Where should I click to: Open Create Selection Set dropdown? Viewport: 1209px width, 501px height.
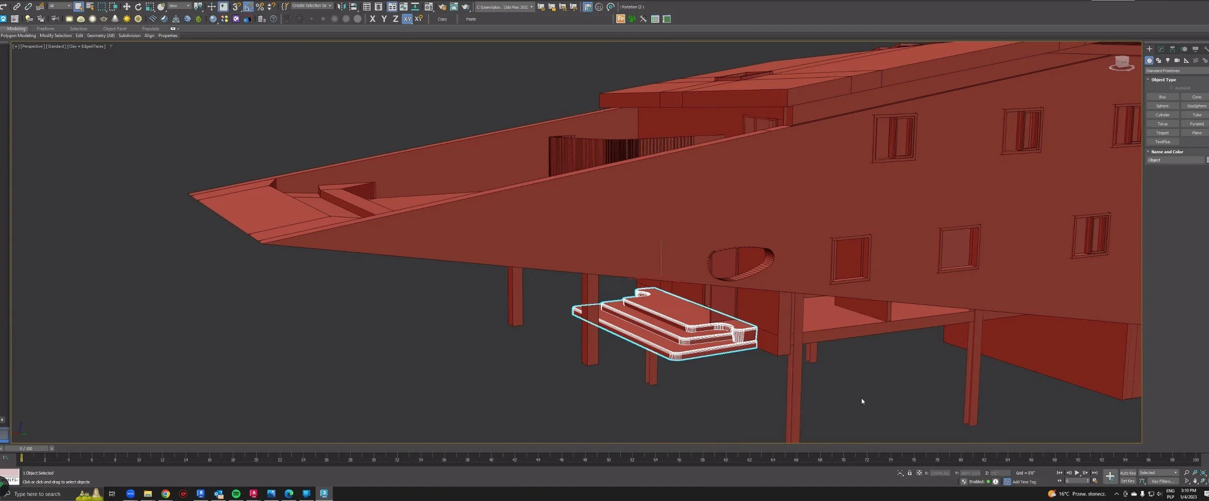[x=312, y=6]
